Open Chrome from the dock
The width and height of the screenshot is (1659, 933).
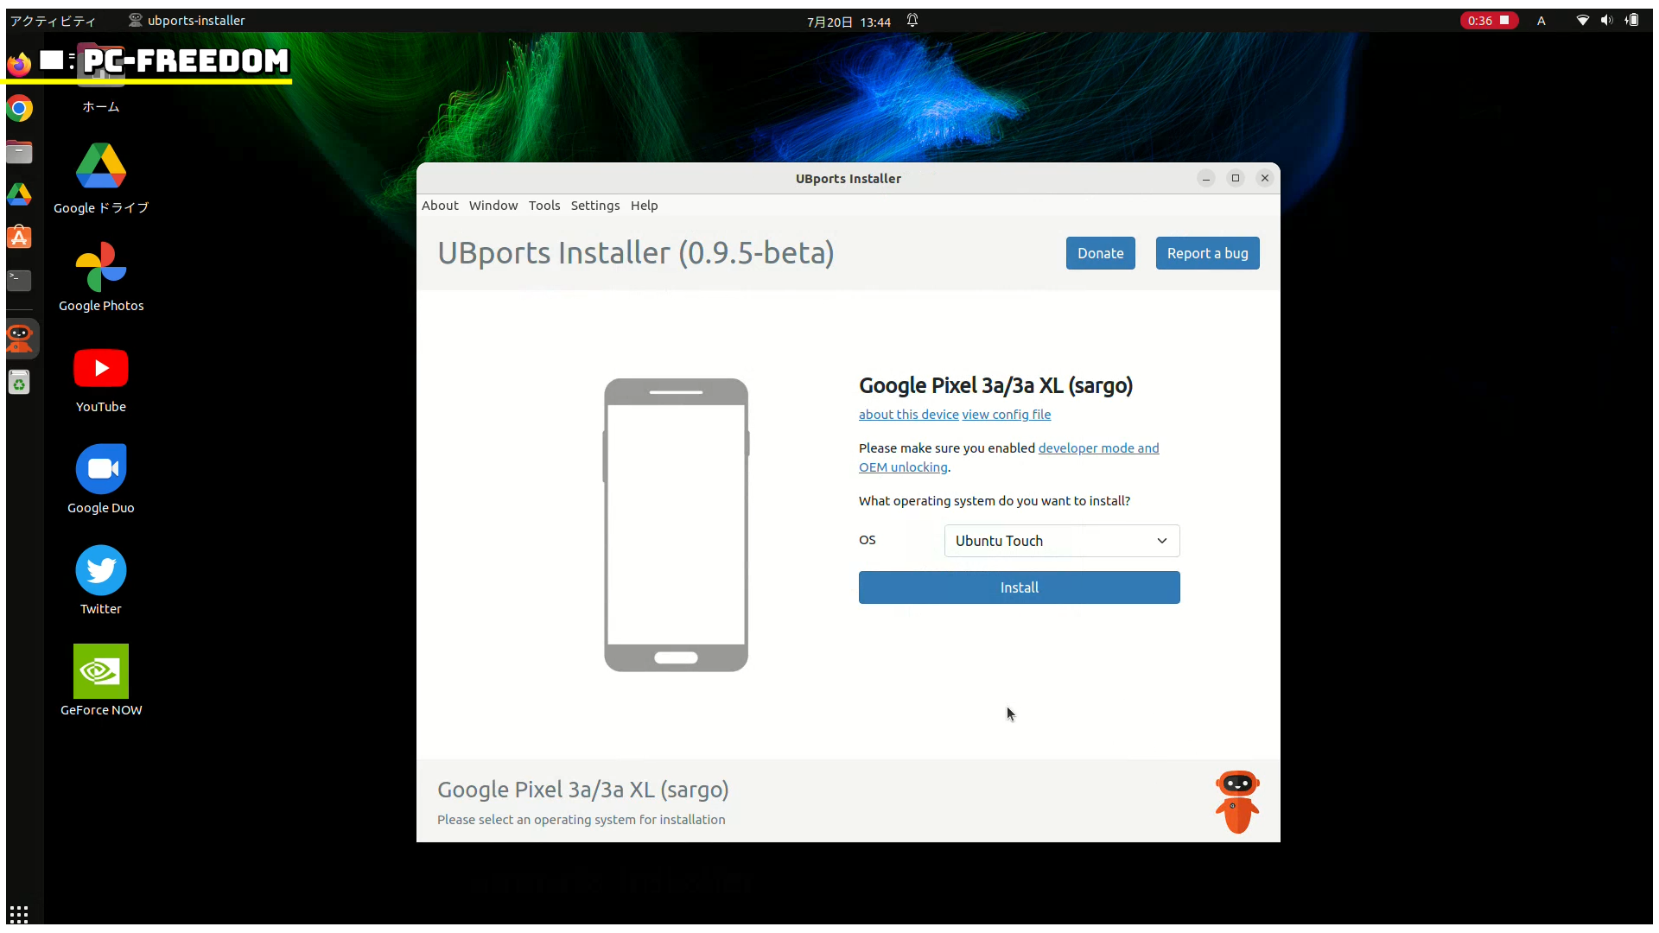(x=19, y=109)
